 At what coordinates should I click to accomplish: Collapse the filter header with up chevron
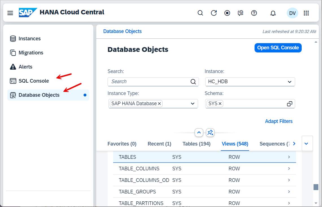[x=199, y=133]
